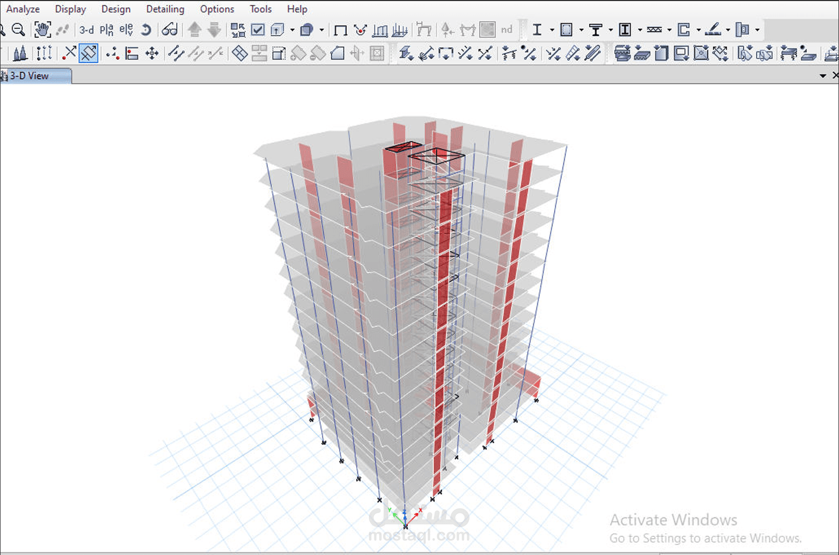Expand dropdown beside fill sphere icon

[x=322, y=30]
